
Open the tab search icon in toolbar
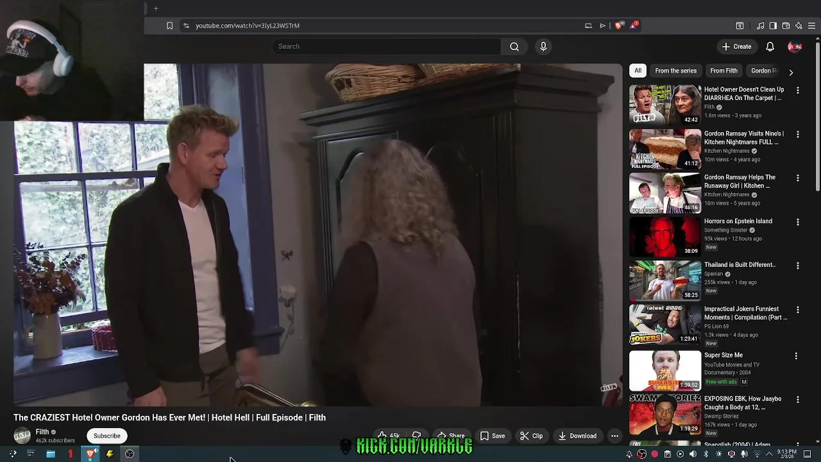[740, 26]
